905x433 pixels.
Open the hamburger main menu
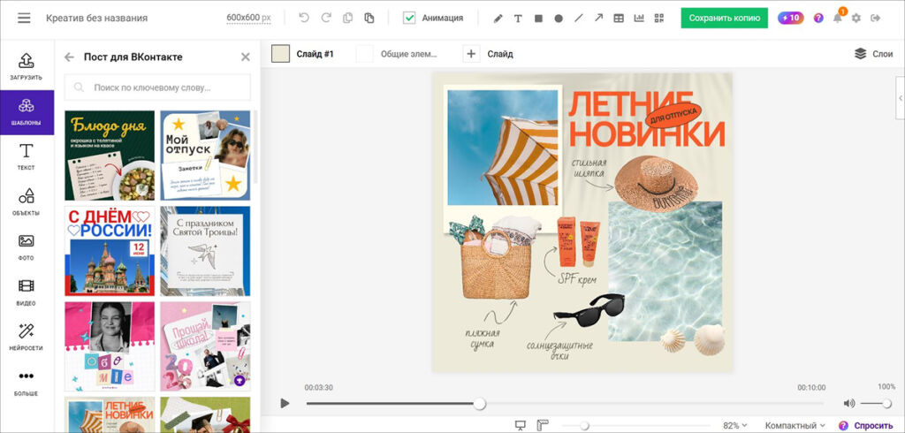pos(24,18)
